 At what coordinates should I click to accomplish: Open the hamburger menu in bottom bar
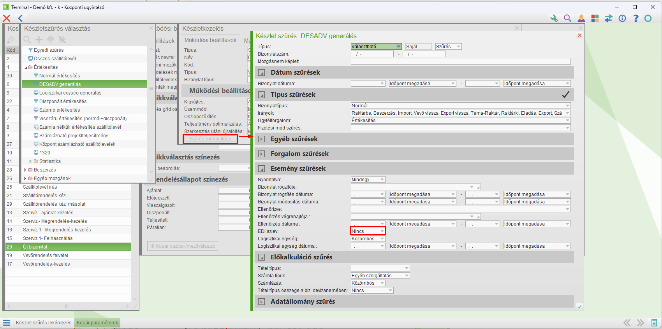point(7,323)
